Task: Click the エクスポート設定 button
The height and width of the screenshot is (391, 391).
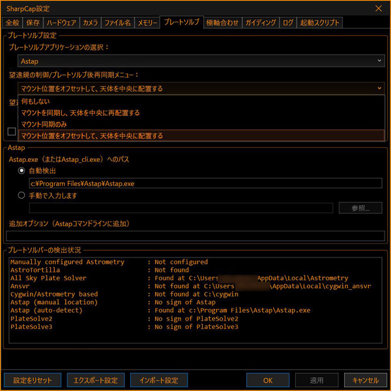Action: (96, 380)
